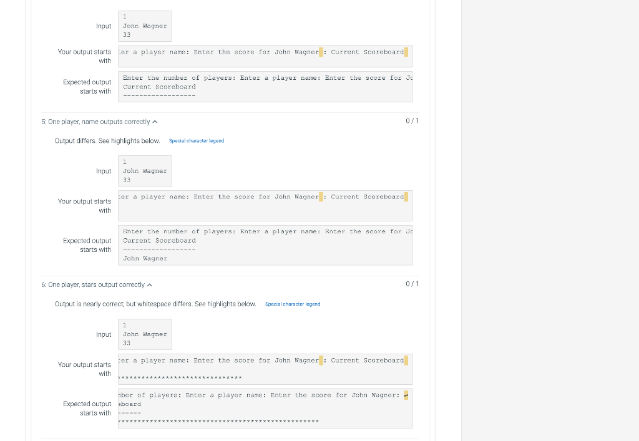Collapse test 5 'One player, name outputs correctly'
Image resolution: width=639 pixels, height=441 pixels.
tap(154, 121)
